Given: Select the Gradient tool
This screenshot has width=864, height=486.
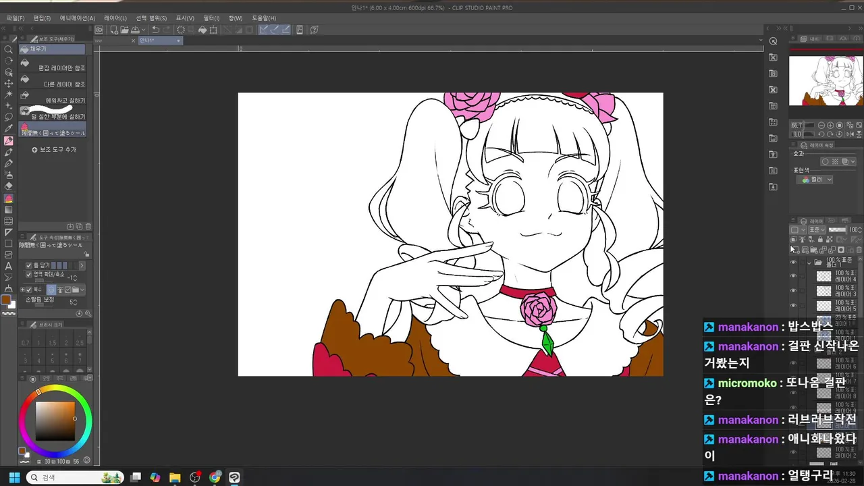Looking at the screenshot, I should pyautogui.click(x=8, y=210).
